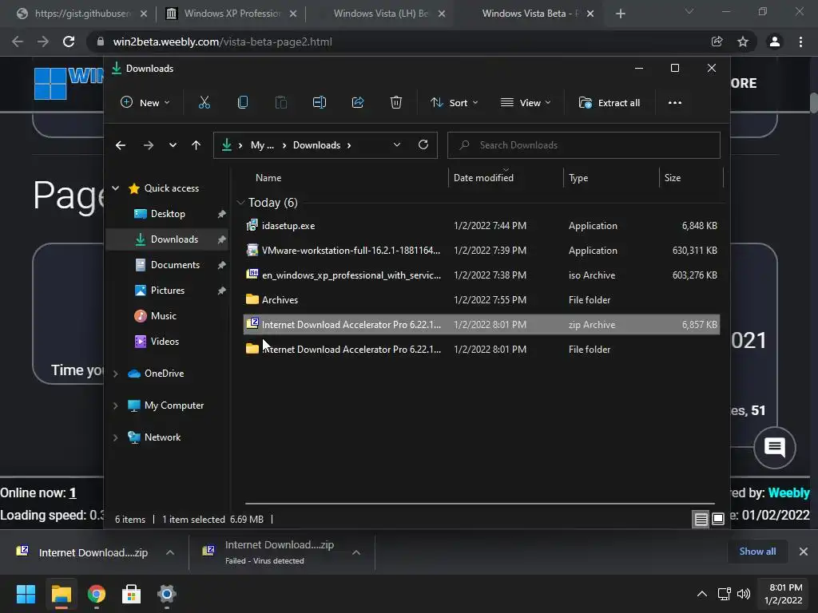
Task: Click the My ... breadcrumb segment
Action: (262, 145)
